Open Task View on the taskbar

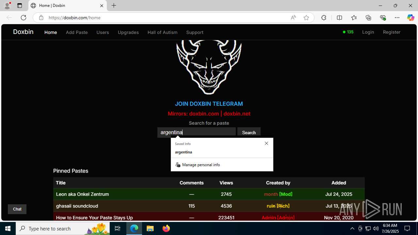(118, 228)
